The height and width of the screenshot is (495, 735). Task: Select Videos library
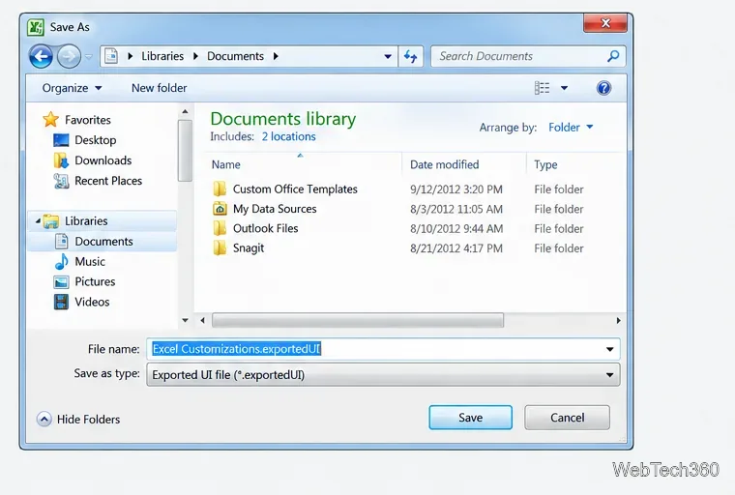point(92,302)
